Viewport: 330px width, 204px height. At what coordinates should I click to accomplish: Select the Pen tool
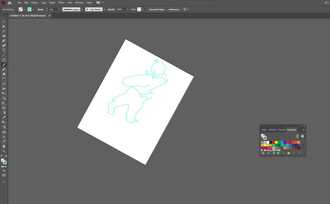pyautogui.click(x=4, y=41)
